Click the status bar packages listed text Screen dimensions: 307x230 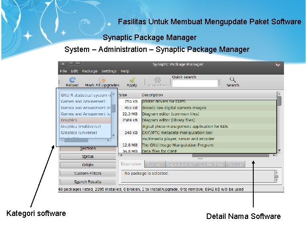pyautogui.click(x=151, y=189)
